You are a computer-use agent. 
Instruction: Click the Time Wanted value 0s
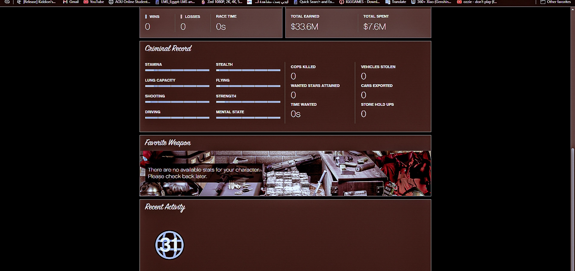point(296,114)
